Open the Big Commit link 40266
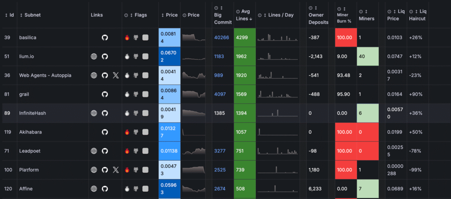This screenshot has width=451, height=199. pos(222,38)
